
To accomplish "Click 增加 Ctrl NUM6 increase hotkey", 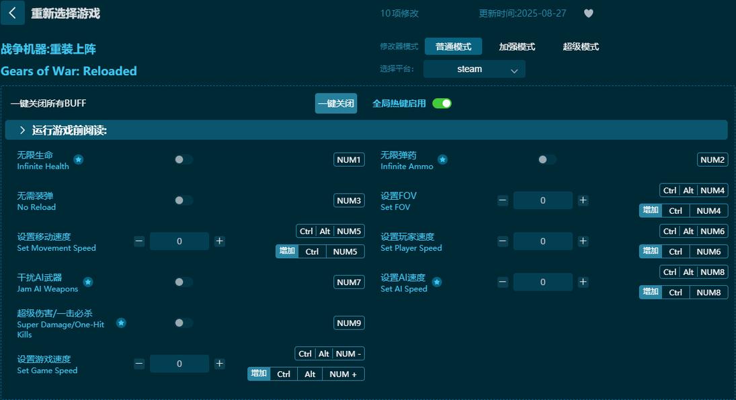I will click(x=684, y=251).
